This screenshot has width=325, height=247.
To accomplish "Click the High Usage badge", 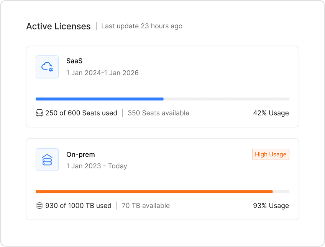I will tap(271, 154).
